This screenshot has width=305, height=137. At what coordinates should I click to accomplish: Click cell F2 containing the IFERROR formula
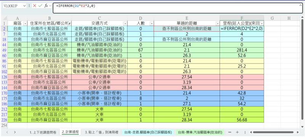[242, 29]
